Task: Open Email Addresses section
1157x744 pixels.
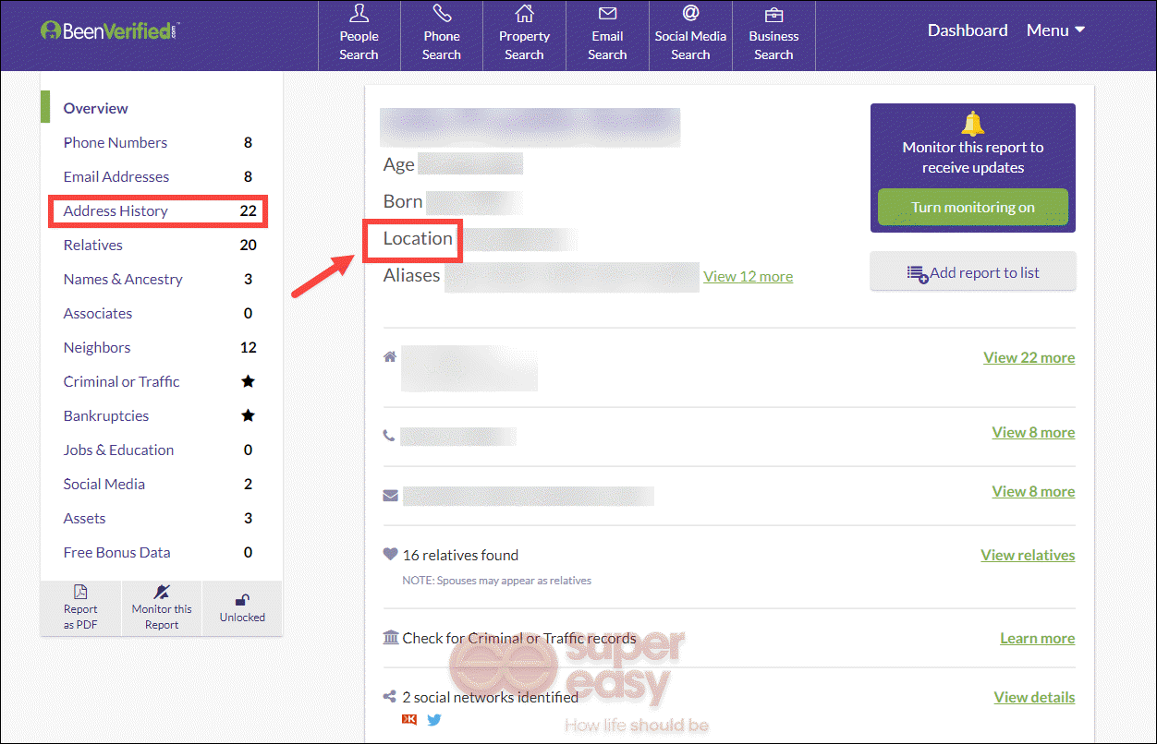Action: pos(116,176)
